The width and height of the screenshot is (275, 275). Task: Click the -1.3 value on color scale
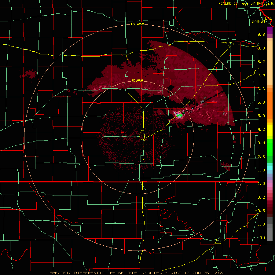point(260,224)
